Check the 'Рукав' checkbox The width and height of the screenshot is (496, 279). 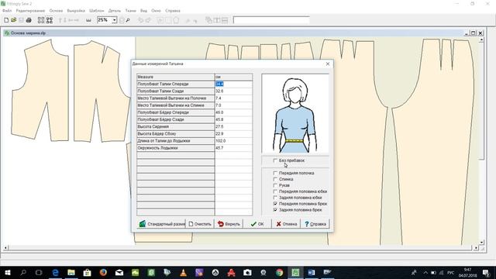[x=275, y=185]
